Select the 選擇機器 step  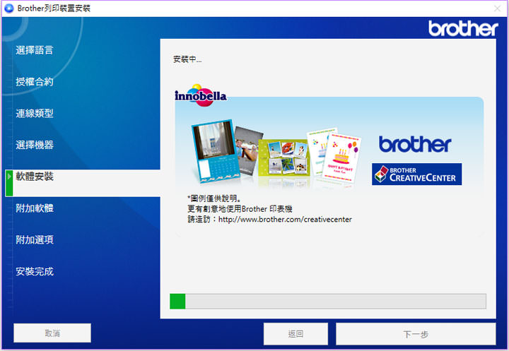coord(35,145)
